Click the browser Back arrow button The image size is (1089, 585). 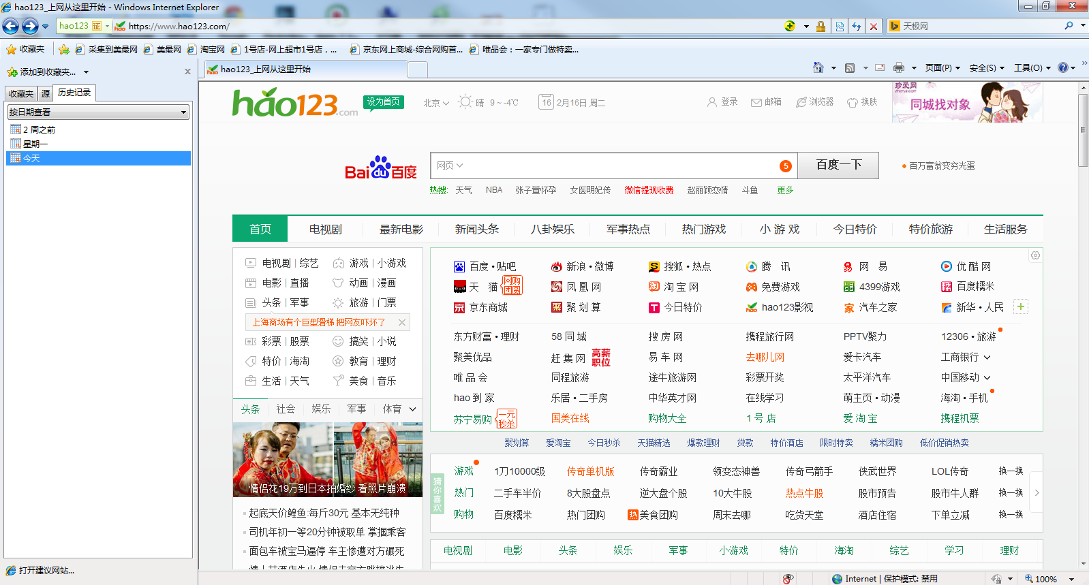click(10, 27)
